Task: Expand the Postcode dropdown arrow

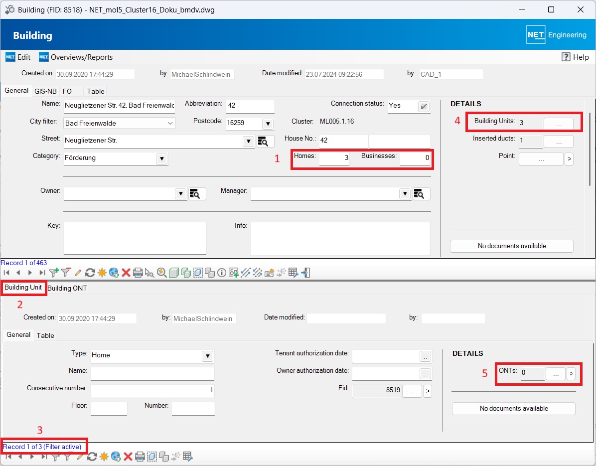Action: coord(268,124)
